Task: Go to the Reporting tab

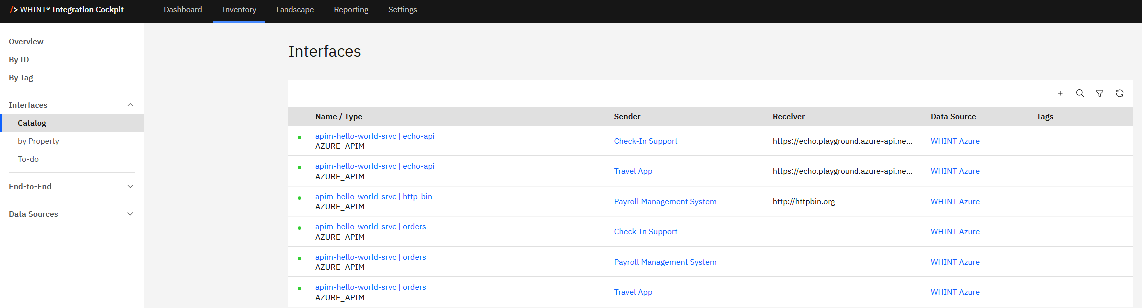Action: point(351,10)
